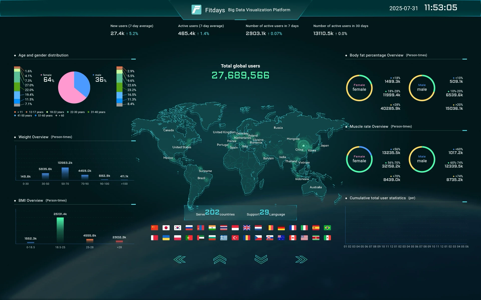Click the double left arrow navigation icon
The image size is (481, 300).
180,260
